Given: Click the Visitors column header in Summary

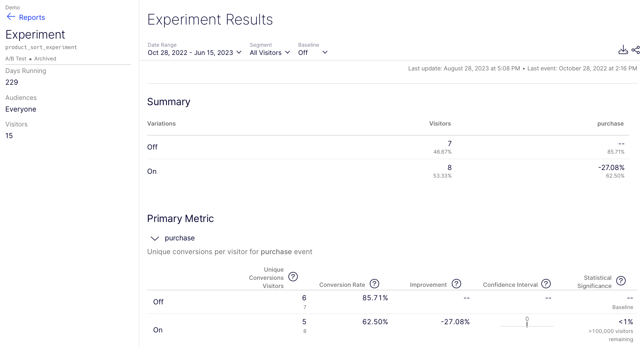Looking at the screenshot, I should coord(440,124).
